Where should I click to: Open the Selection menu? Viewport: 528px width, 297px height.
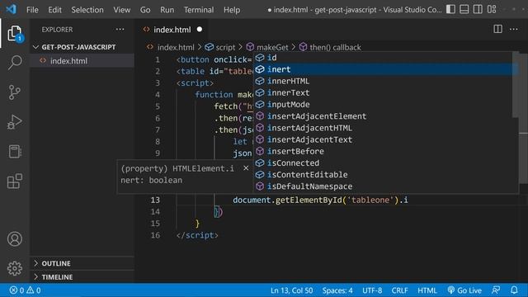click(87, 10)
